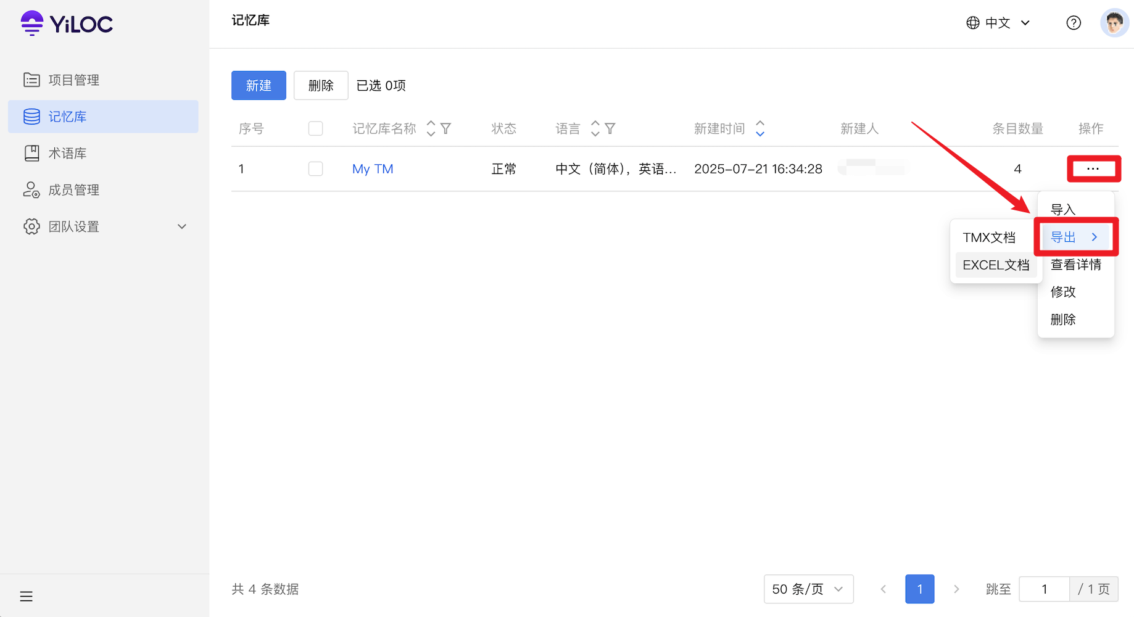Sort by 新建时间 column
1134x617 pixels.
(x=760, y=128)
